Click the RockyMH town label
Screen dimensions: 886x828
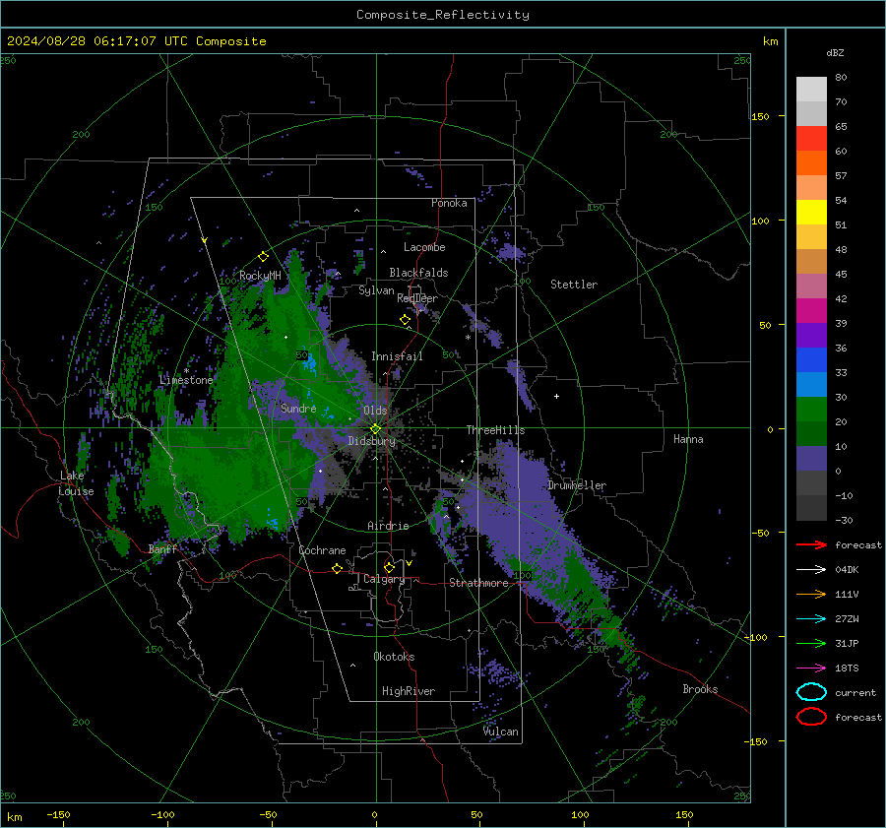click(x=260, y=276)
